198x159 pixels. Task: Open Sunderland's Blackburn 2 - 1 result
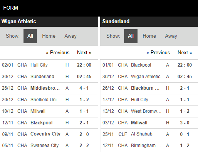pyautogui.click(x=149, y=88)
